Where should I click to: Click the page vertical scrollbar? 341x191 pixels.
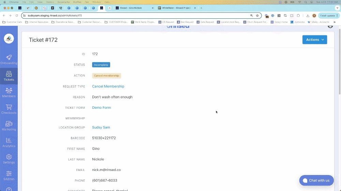[x=340, y=62]
